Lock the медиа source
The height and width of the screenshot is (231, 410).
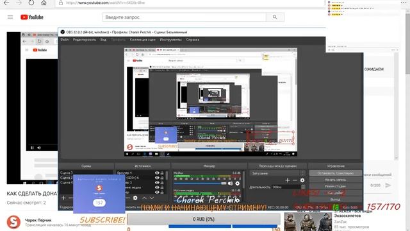click(162, 187)
